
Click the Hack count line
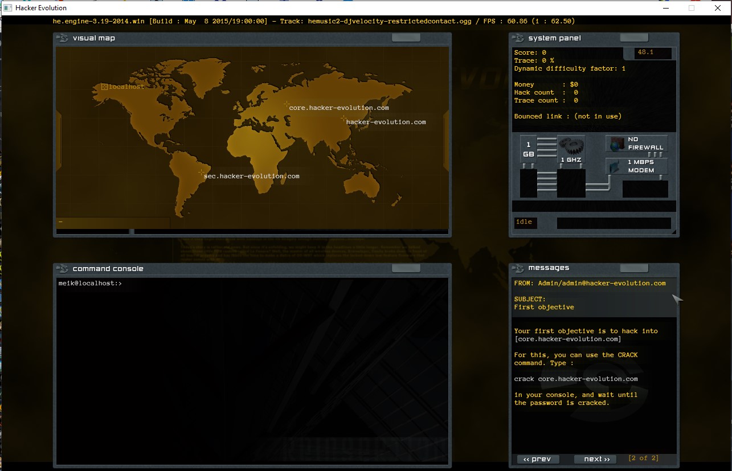click(x=546, y=92)
